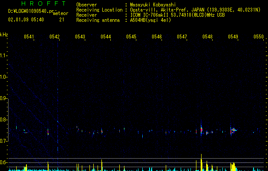This screenshot has height=171, width=268.
Task: Click the 0542 time axis marker
Action: [x=55, y=37]
